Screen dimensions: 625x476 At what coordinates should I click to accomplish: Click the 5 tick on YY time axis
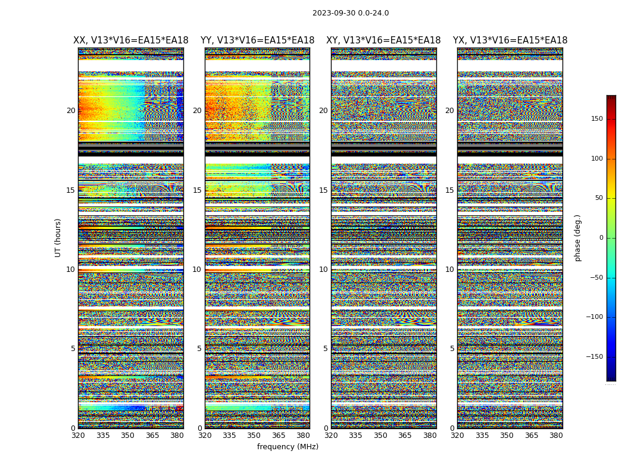[x=199, y=349]
